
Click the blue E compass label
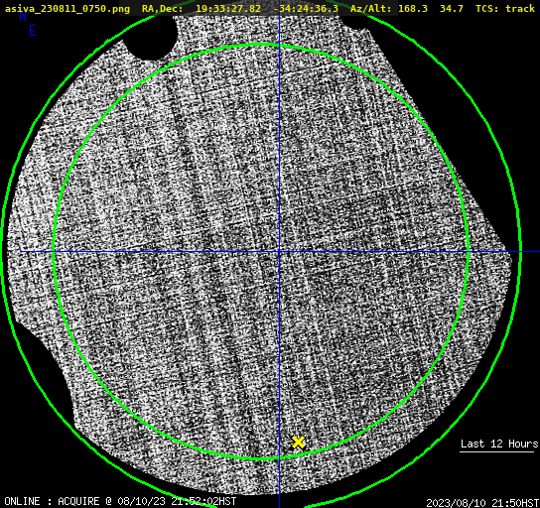33,31
